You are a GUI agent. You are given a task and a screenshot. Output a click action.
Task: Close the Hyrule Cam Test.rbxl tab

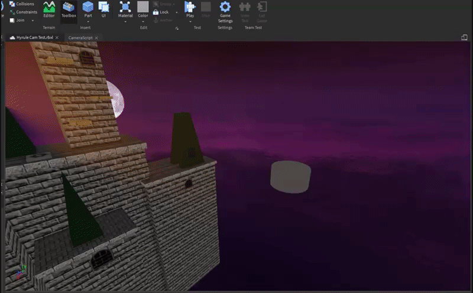tap(57, 38)
